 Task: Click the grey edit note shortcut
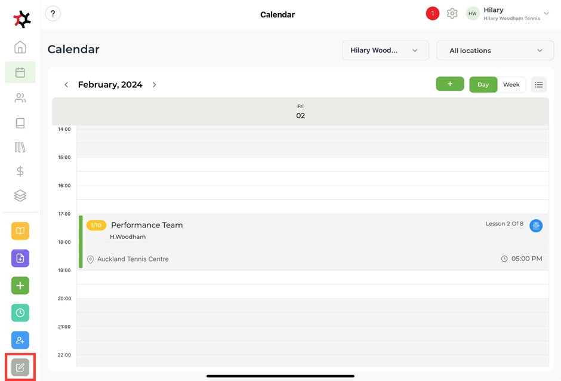pos(20,367)
